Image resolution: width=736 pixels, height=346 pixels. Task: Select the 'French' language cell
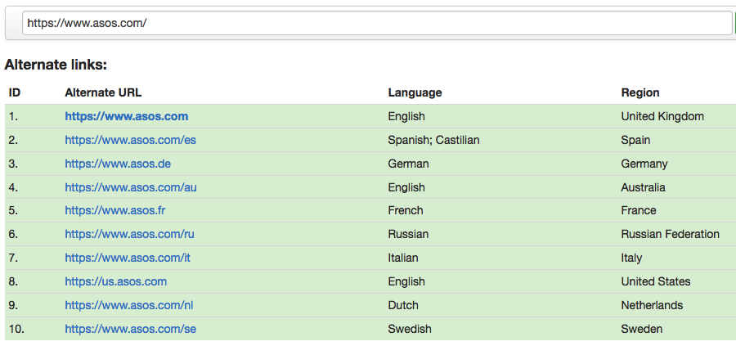[x=406, y=210]
